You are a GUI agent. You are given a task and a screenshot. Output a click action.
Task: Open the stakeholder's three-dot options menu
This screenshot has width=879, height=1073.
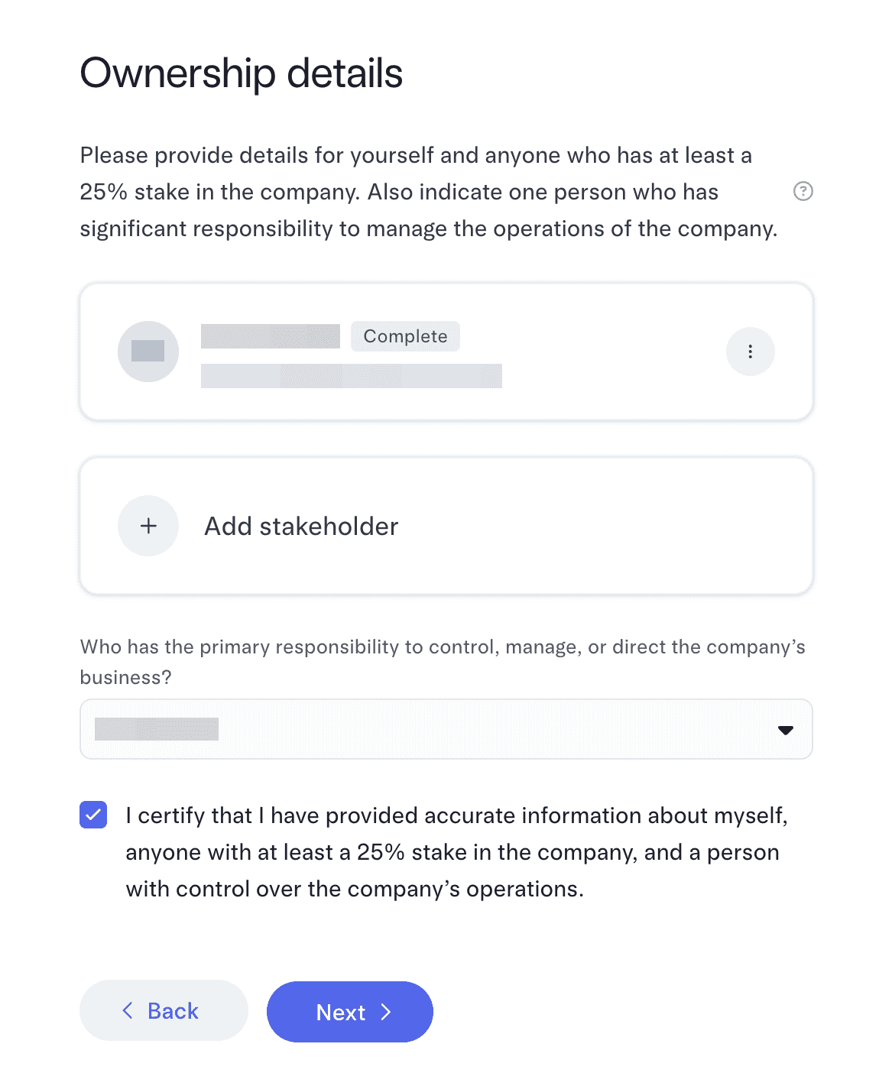[750, 352]
